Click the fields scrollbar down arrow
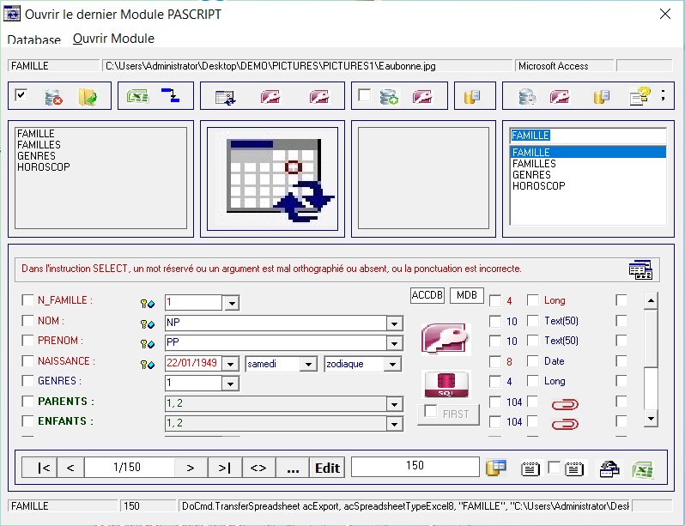The image size is (685, 526). pyautogui.click(x=651, y=419)
